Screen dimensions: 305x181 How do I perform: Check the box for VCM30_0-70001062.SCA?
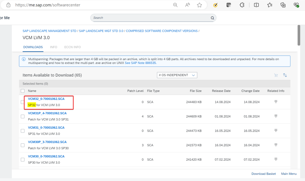coord(23,160)
